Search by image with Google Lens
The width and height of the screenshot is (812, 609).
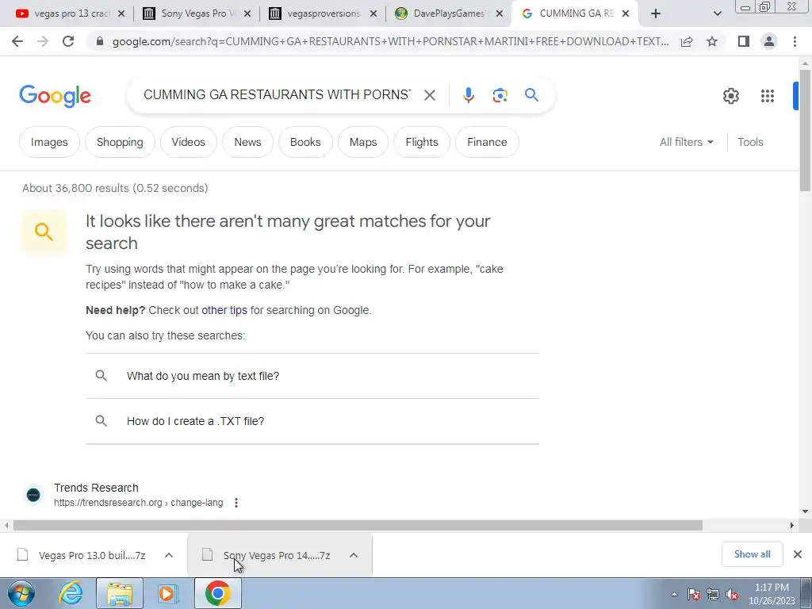(500, 95)
